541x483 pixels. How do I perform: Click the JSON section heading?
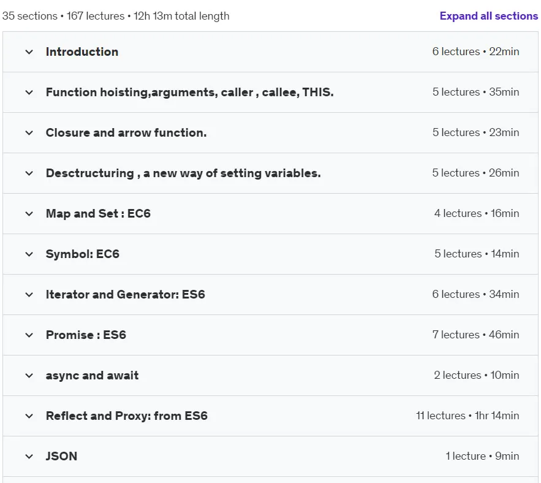61,456
